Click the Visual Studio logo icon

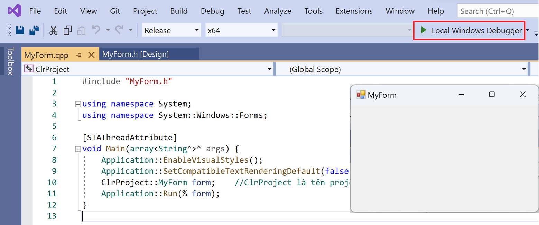click(x=15, y=11)
